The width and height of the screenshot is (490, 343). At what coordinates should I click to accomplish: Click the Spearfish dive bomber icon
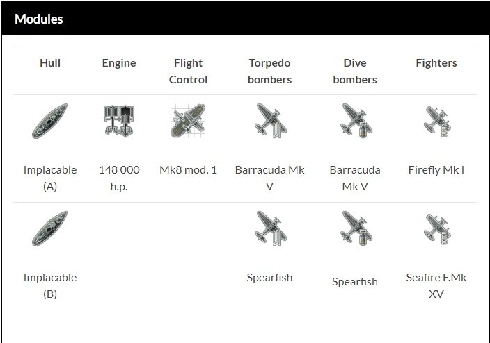356,228
